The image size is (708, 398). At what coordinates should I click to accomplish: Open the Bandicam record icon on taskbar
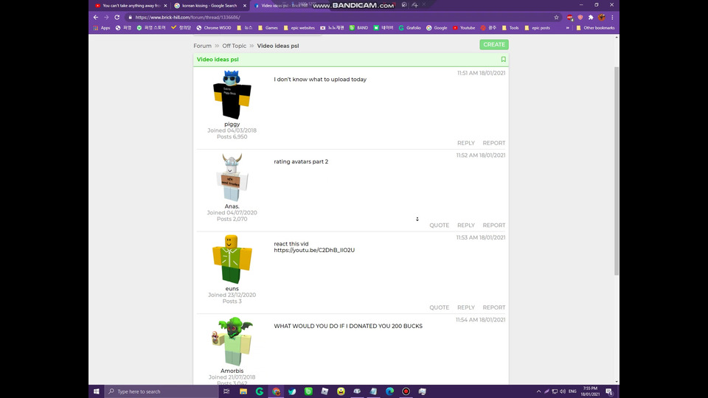point(406,391)
